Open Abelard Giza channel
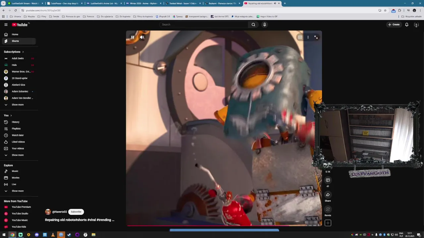The image size is (424, 238). [x=19, y=85]
